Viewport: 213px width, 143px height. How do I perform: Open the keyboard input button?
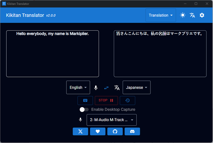click(85, 101)
